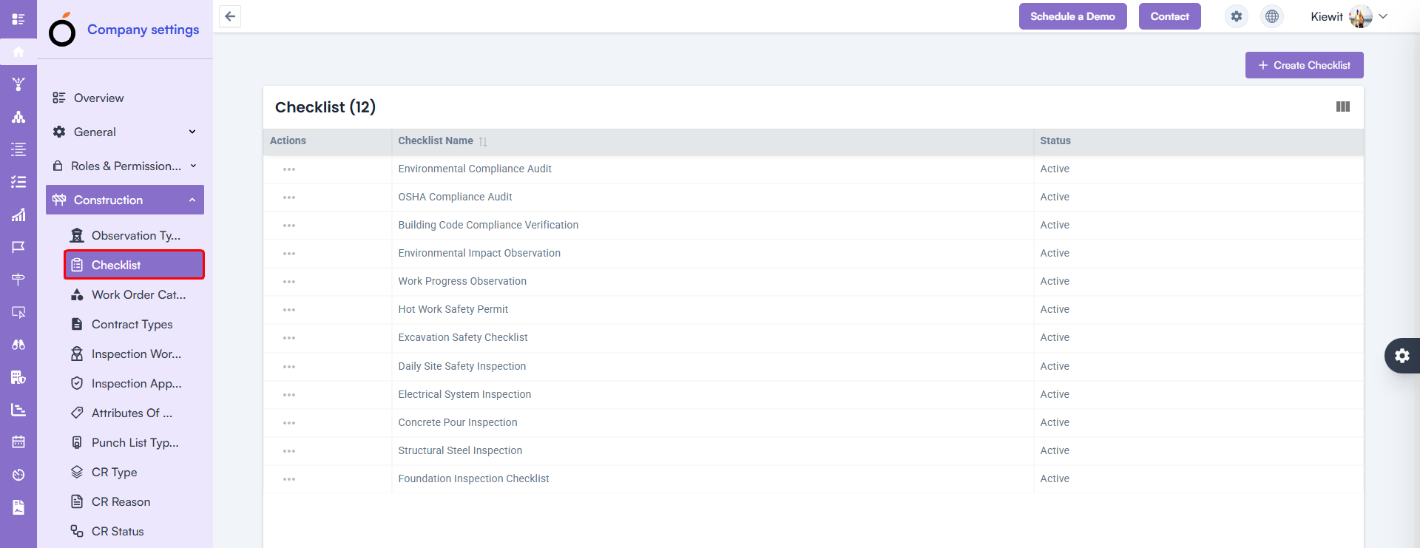The height and width of the screenshot is (548, 1420).
Task: Click the calendar icon in purple rail
Action: (x=18, y=442)
